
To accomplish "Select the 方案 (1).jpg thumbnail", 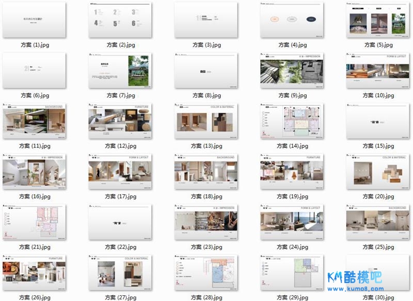I will pyautogui.click(x=35, y=20).
